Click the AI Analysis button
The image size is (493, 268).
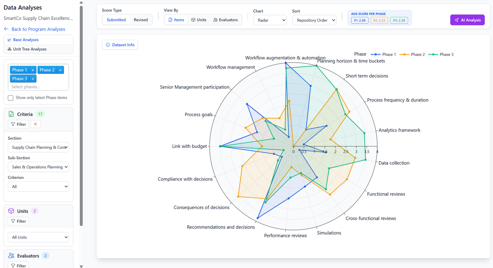coord(467,20)
